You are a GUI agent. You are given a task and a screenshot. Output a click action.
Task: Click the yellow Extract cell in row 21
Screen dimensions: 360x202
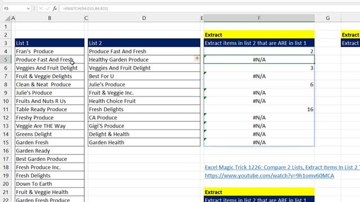click(x=259, y=192)
